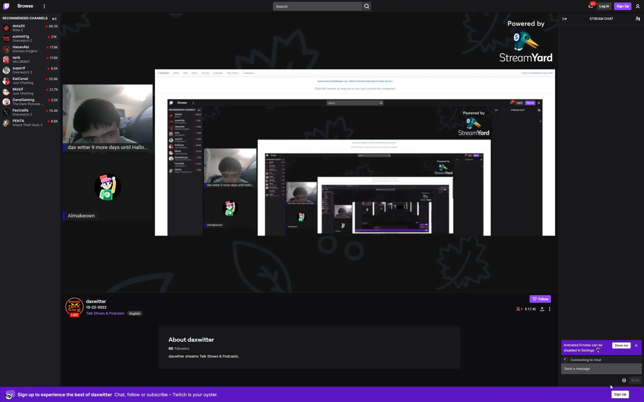Open stream options three-dot menu

pyautogui.click(x=549, y=309)
